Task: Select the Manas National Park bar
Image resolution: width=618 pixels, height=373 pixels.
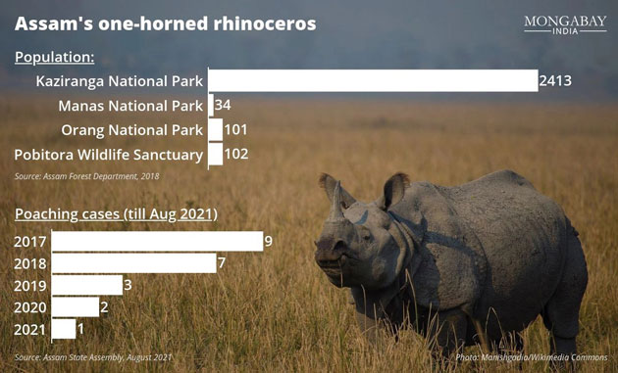Action: (211, 105)
